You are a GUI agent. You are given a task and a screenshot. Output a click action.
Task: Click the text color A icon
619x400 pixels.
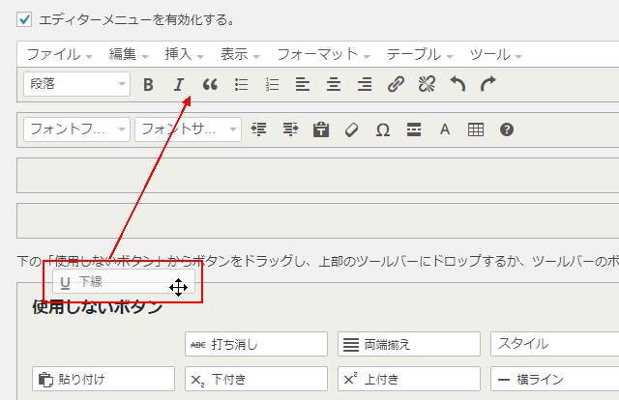[445, 129]
